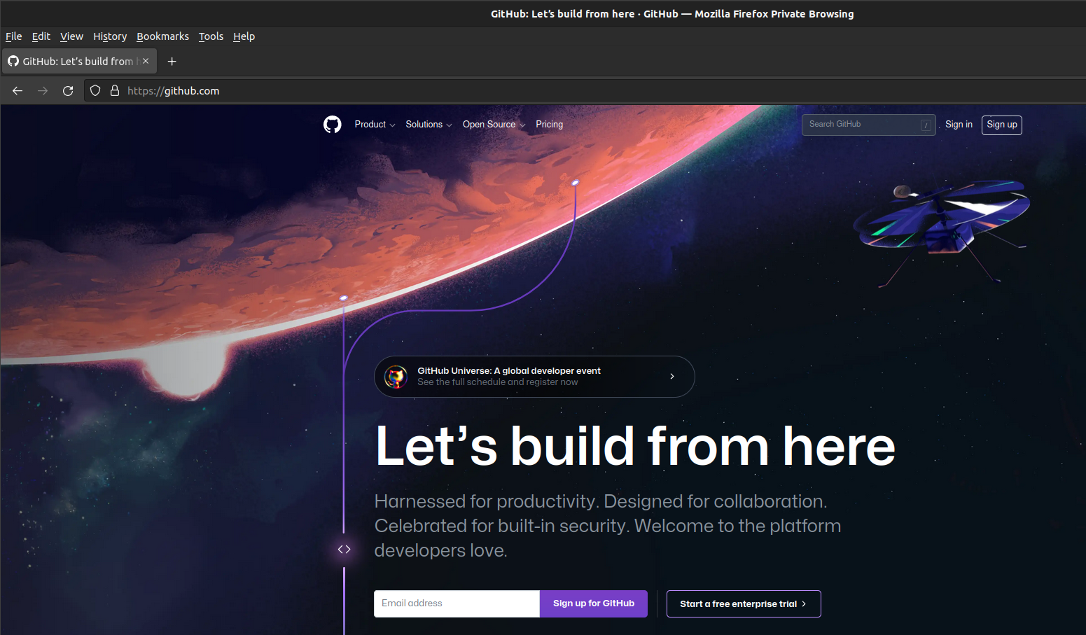Click the Email address input field
This screenshot has height=635, width=1086.
457,603
